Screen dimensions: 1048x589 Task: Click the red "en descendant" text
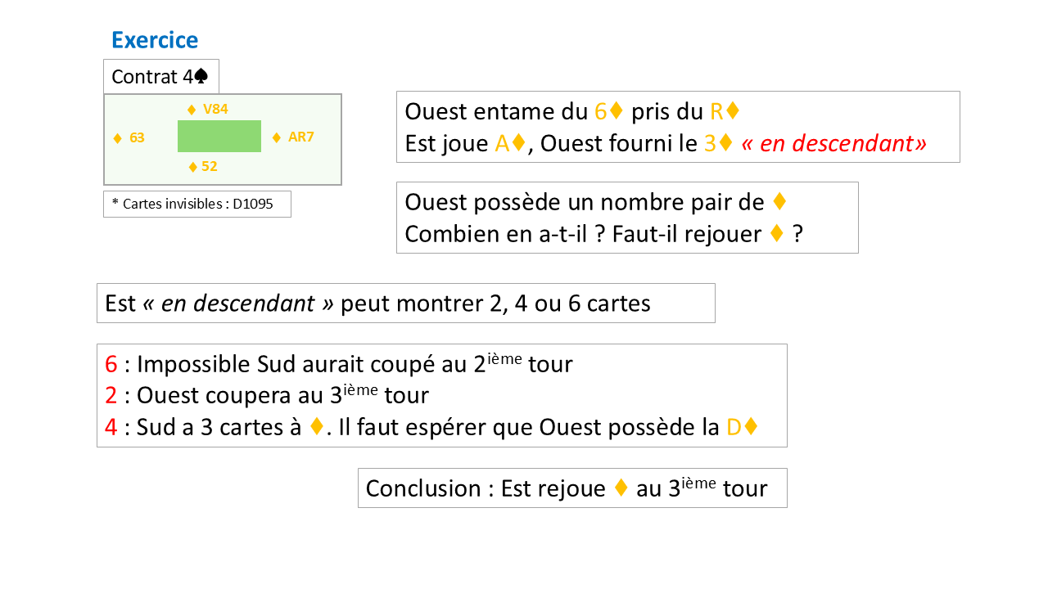point(833,143)
